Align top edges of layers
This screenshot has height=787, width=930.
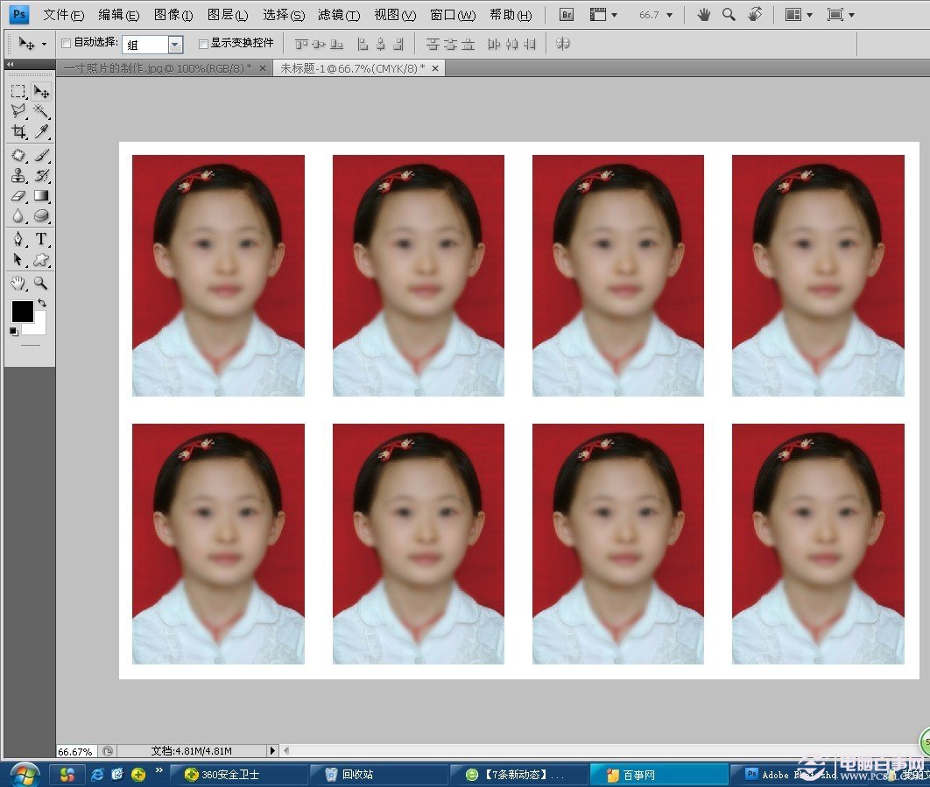[x=301, y=44]
